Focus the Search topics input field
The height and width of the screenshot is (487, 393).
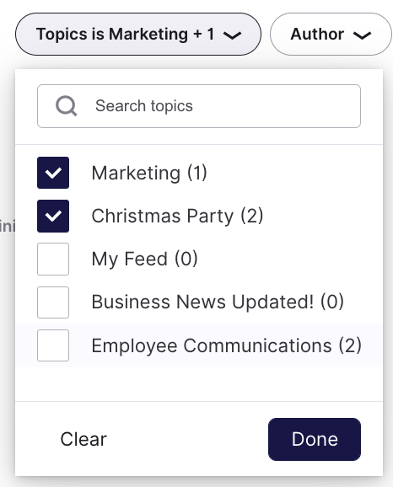(199, 106)
